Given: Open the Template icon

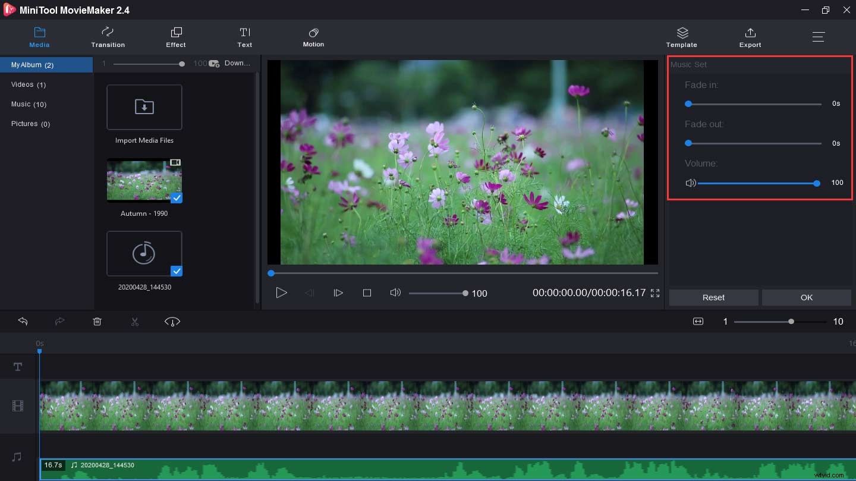Looking at the screenshot, I should (x=682, y=37).
